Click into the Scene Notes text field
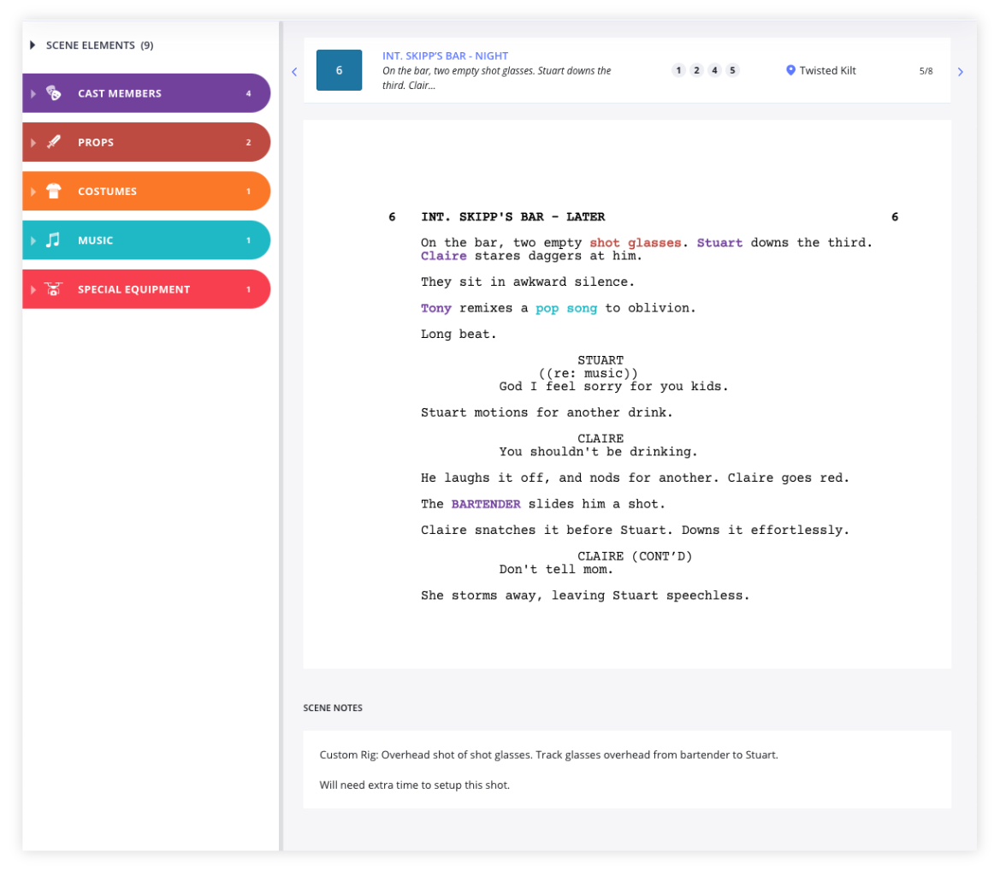This screenshot has height=871, width=1000. [626, 769]
